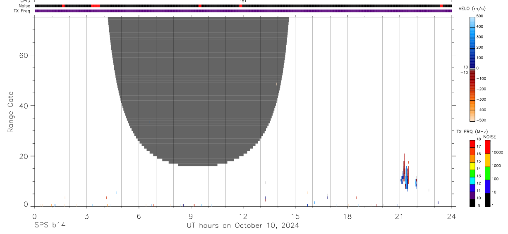Select the 500 value on velocity scale
The width and height of the screenshot is (508, 234).
[479, 16]
